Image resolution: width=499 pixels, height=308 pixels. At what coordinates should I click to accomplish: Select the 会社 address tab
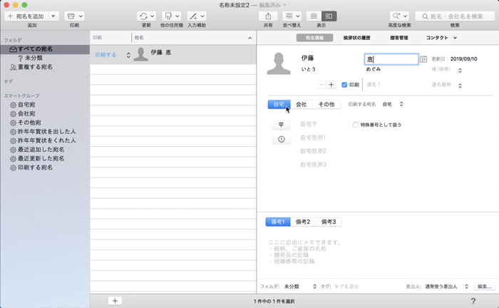302,104
